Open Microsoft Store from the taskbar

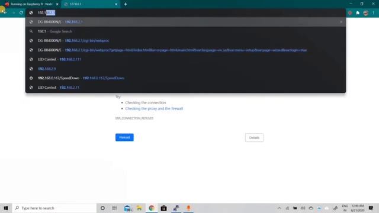[x=163, y=208]
